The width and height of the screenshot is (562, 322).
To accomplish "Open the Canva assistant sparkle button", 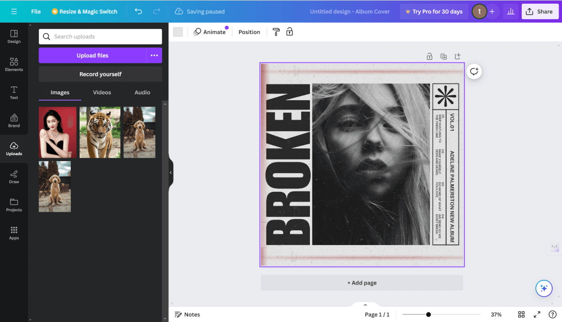I will pos(544,288).
